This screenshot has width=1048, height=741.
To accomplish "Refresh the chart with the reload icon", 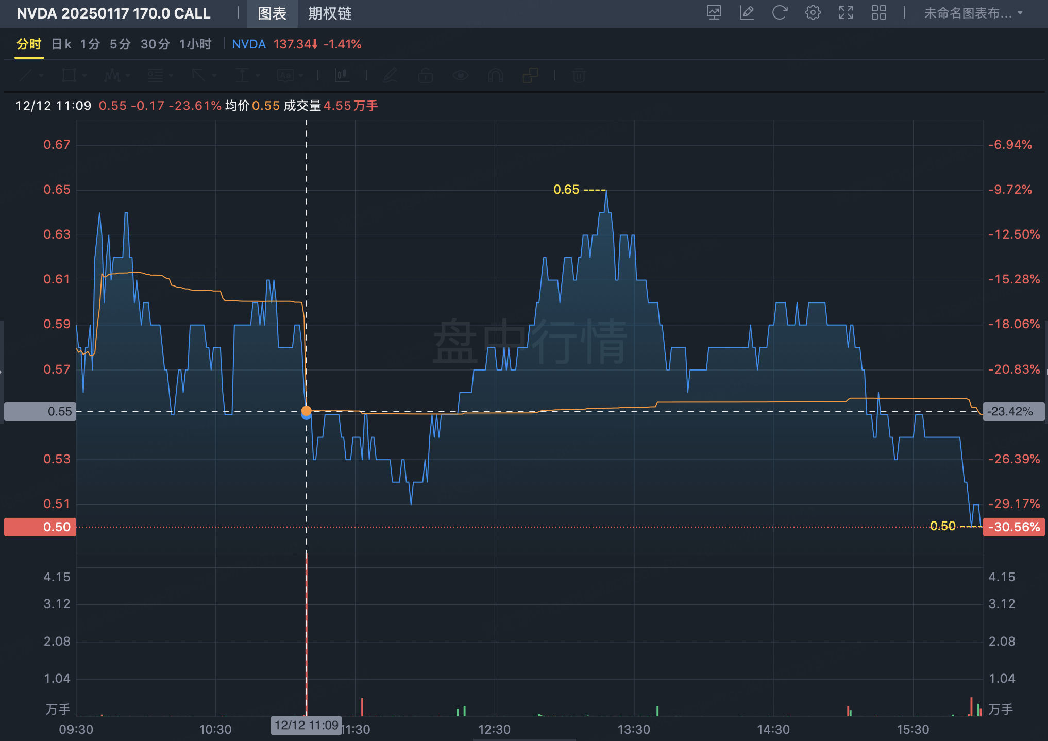I will click(x=780, y=13).
